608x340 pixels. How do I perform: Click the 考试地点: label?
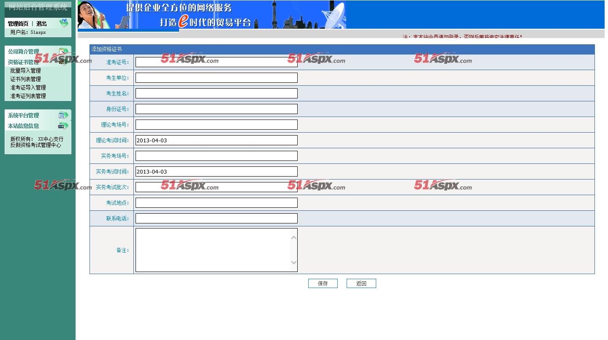point(118,203)
